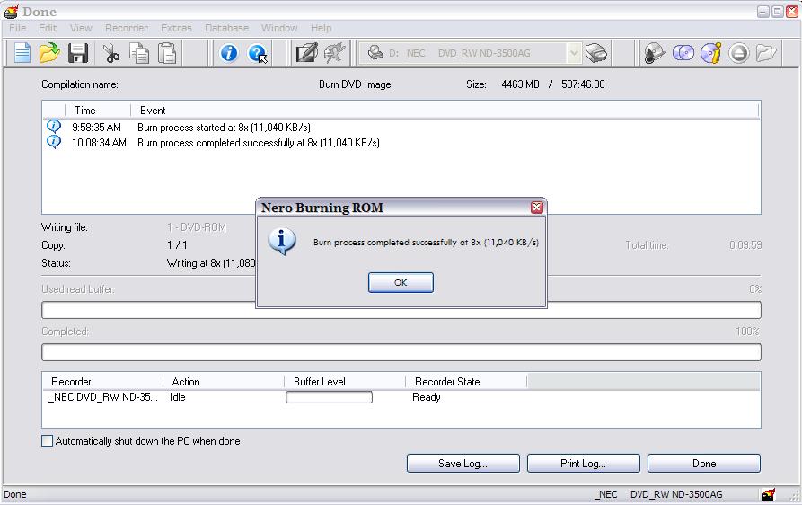Click the Cut scissors icon
The height and width of the screenshot is (505, 802).
[111, 53]
